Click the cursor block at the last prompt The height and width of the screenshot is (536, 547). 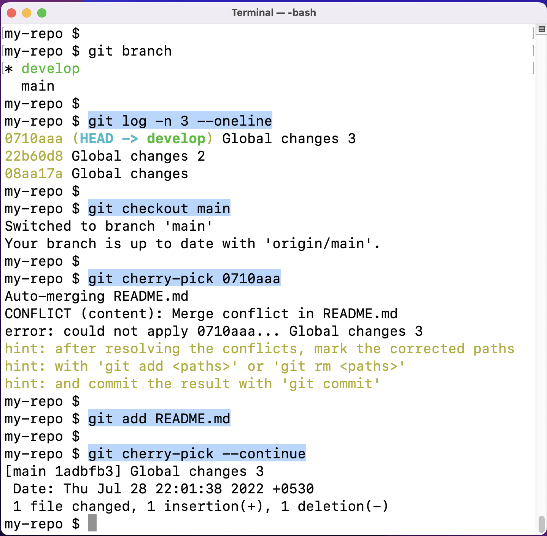(x=92, y=523)
